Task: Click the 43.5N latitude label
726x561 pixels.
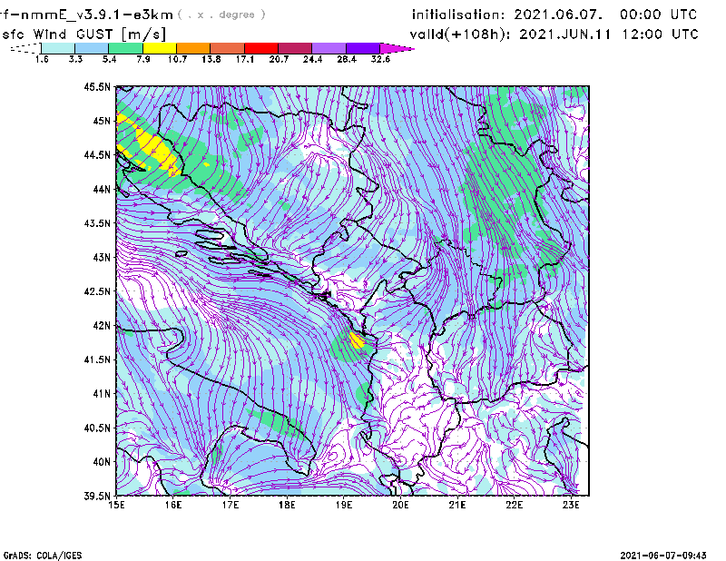Action: (x=97, y=223)
